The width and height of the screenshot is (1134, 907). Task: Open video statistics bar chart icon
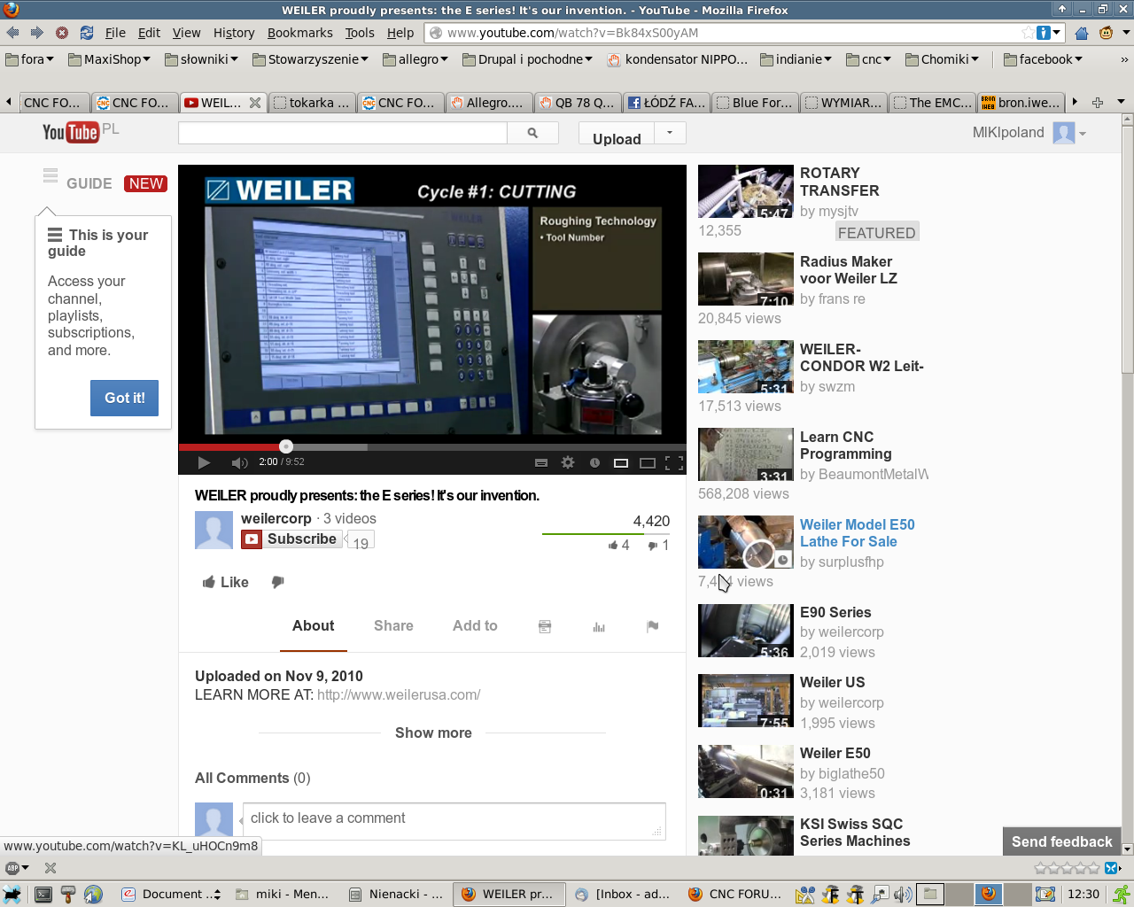tap(599, 626)
